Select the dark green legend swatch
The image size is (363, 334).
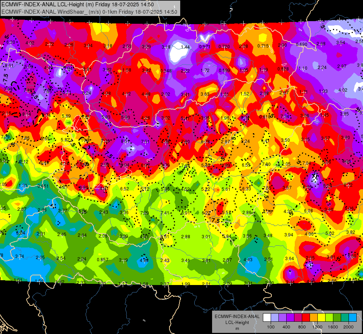(x=337, y=317)
